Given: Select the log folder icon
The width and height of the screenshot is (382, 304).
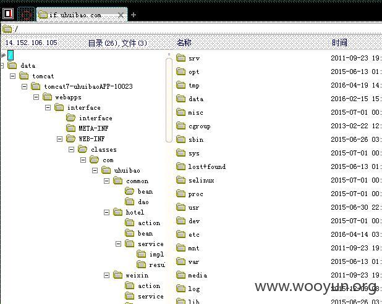Looking at the screenshot, I should click(180, 289).
